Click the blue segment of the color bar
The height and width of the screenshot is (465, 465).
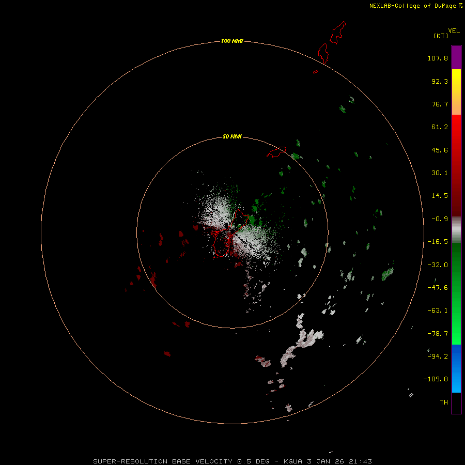(x=456, y=368)
